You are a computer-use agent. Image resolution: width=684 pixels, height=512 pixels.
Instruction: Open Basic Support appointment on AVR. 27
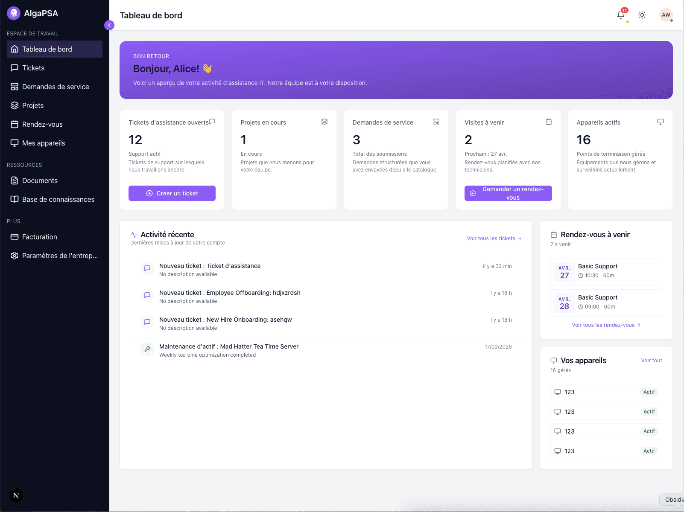click(x=606, y=272)
